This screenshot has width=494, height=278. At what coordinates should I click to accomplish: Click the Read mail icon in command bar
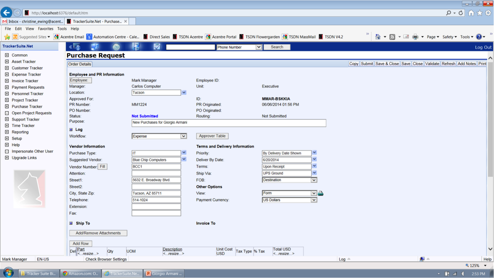406,37
